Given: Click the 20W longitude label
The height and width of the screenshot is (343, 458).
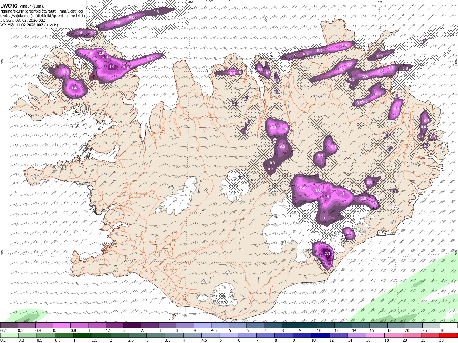Looking at the screenshot, I should click(191, 2).
